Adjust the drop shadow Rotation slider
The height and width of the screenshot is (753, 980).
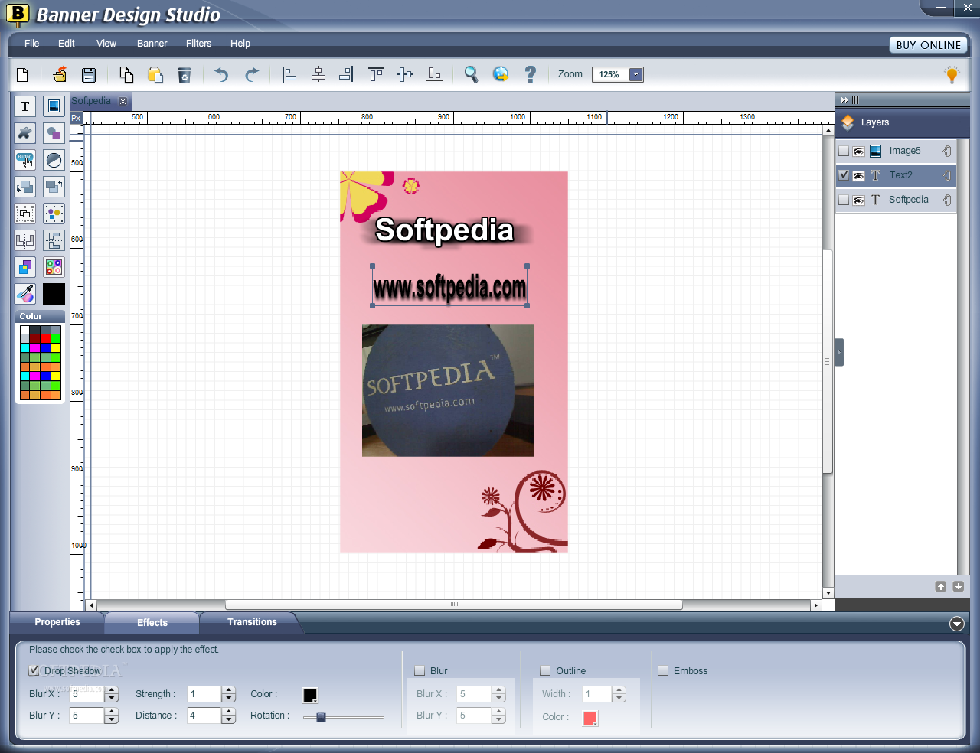click(321, 717)
